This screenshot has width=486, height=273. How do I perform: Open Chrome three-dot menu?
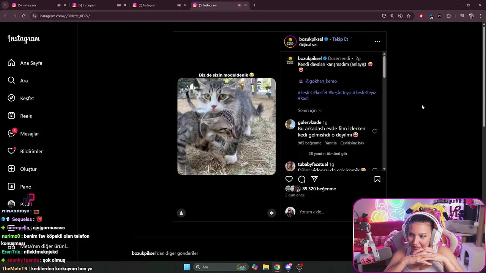[x=480, y=16]
